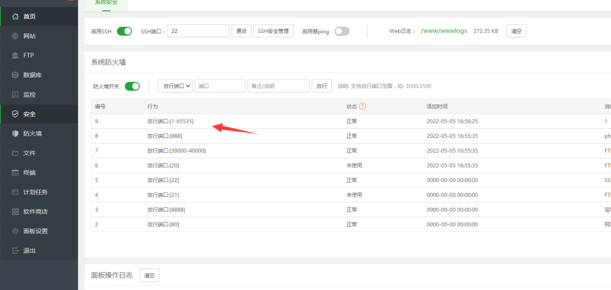Select the 防火墙 menu item

click(39, 133)
